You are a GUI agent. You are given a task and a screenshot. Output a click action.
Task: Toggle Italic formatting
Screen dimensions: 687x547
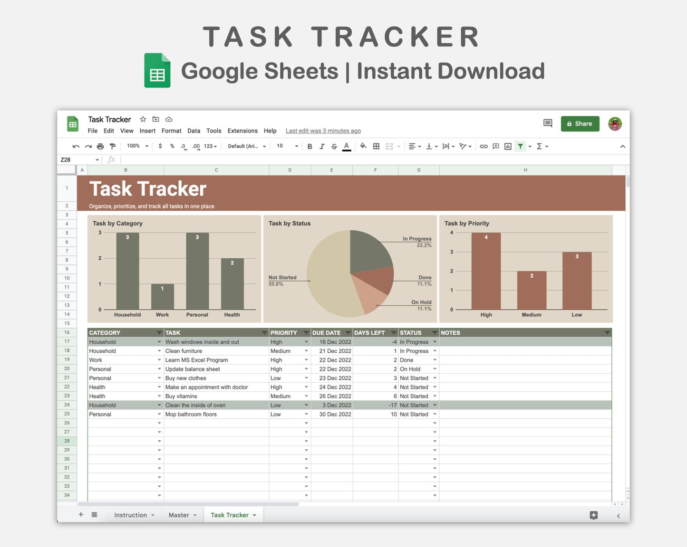point(322,146)
